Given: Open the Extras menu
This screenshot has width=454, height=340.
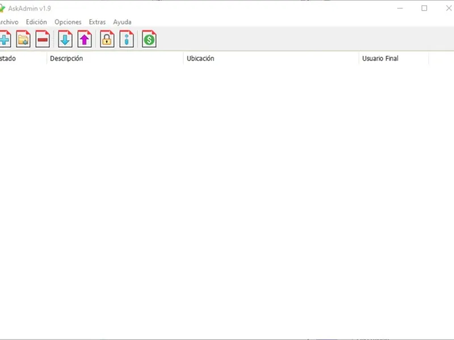Looking at the screenshot, I should (97, 22).
